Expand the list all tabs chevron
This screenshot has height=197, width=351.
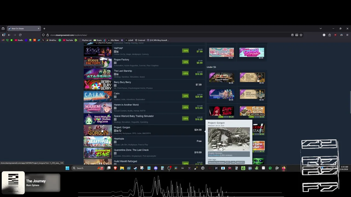321,28
